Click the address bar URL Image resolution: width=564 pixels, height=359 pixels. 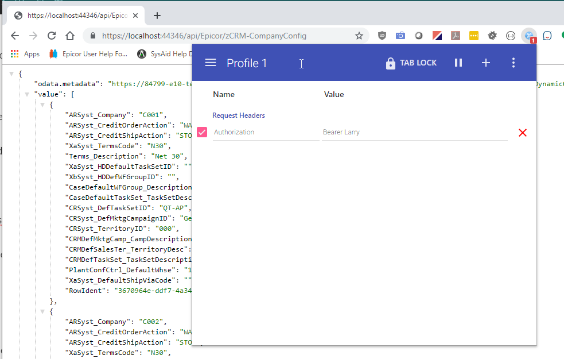(204, 36)
